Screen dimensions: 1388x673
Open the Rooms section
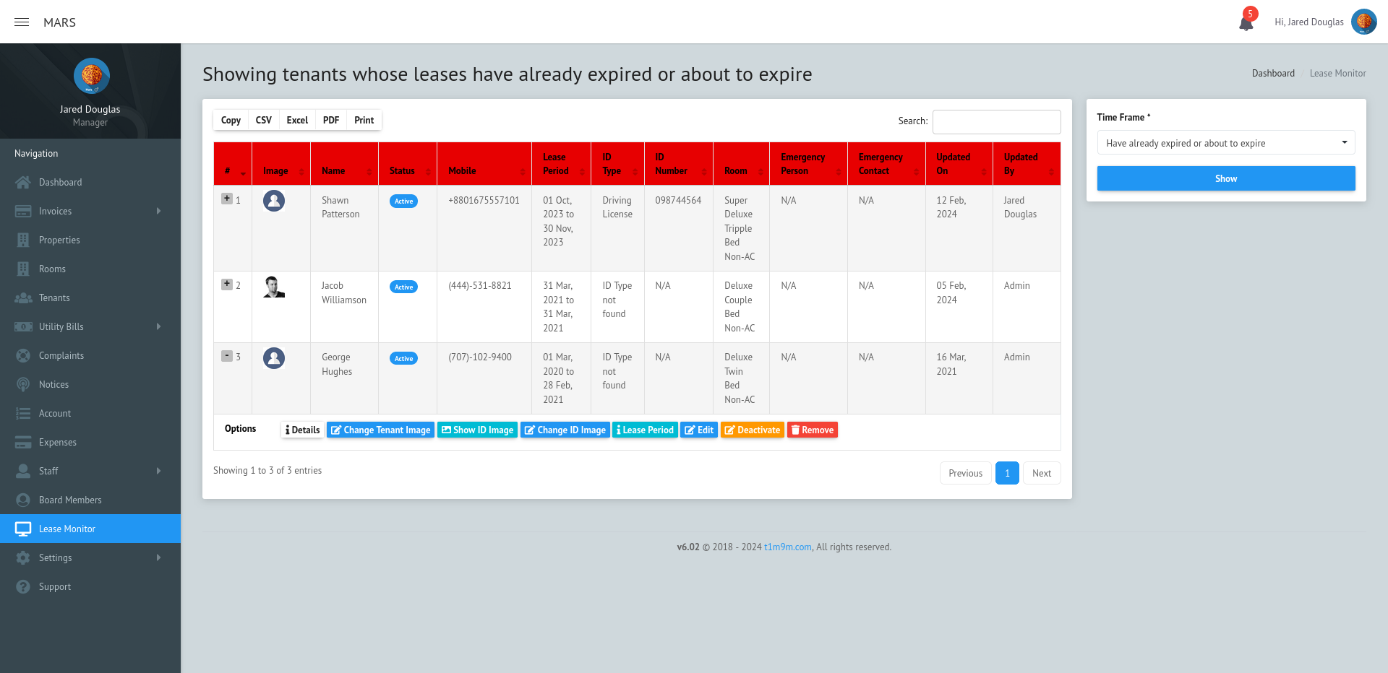pyautogui.click(x=51, y=269)
